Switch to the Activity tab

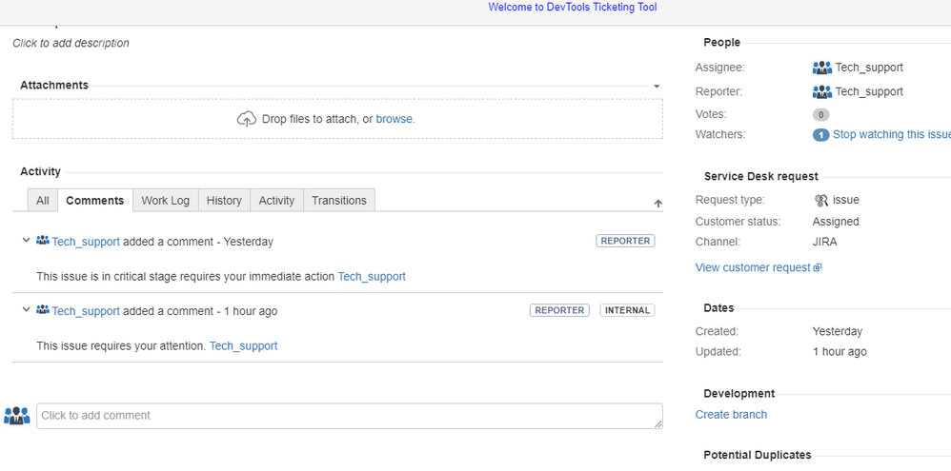[276, 201]
